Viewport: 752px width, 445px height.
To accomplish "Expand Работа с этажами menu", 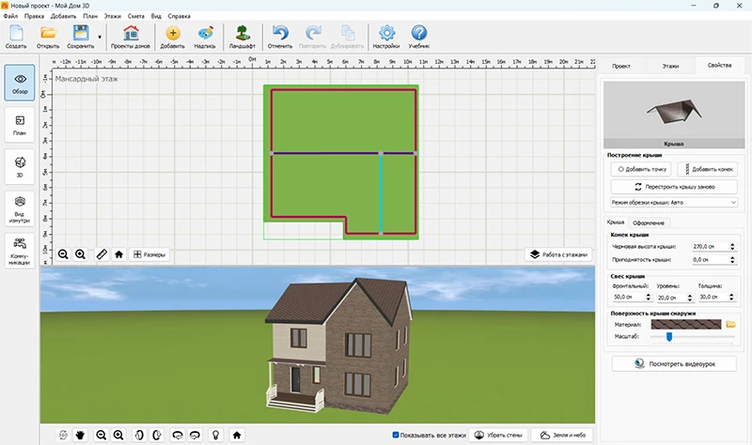I will pos(558,253).
